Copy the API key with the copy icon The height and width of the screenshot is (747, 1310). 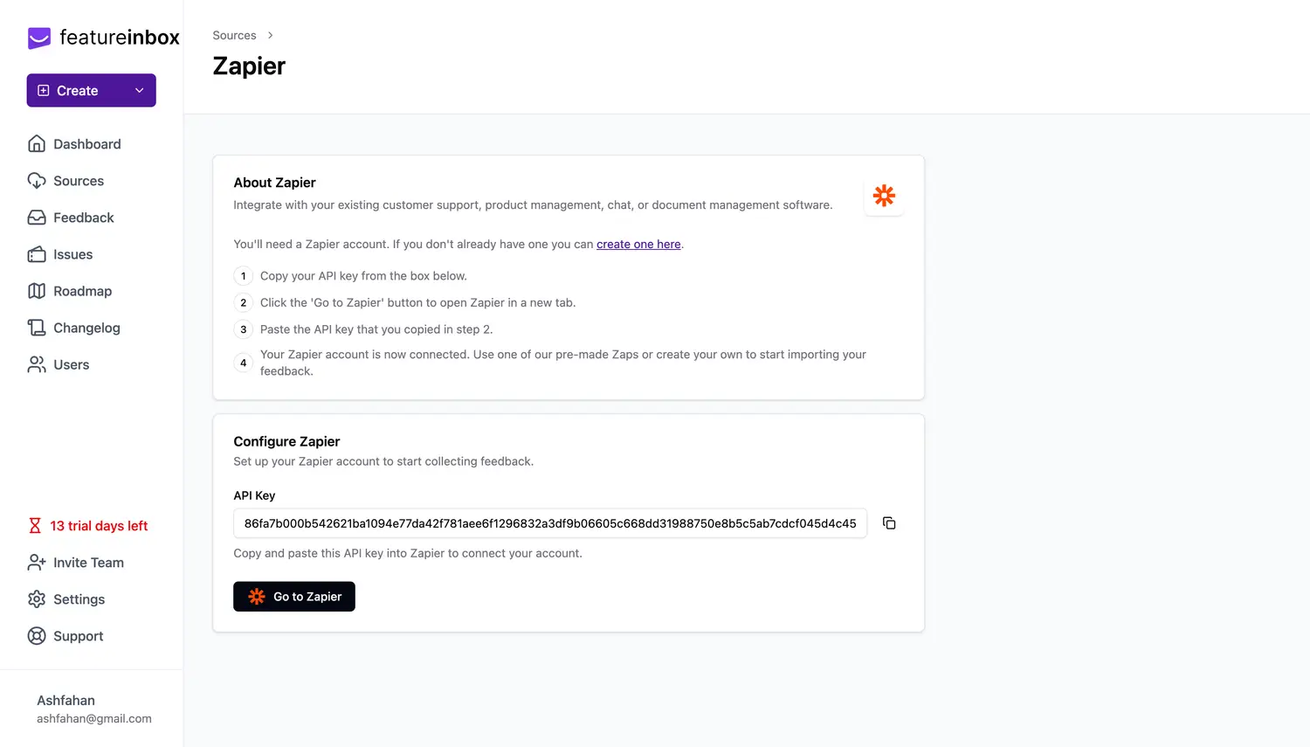pos(889,523)
